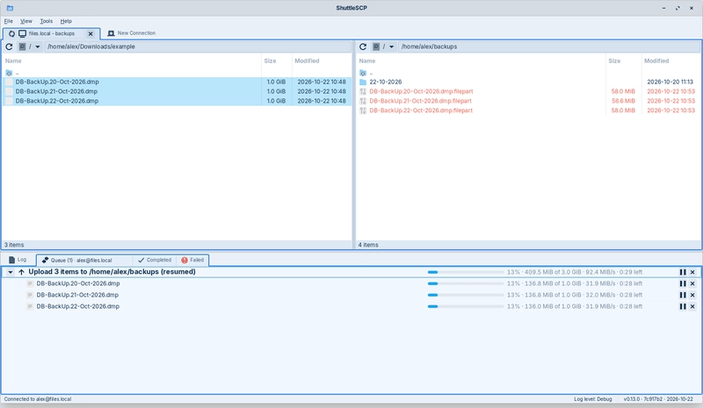The image size is (703, 408).
Task: Open the Help menu
Action: click(66, 21)
